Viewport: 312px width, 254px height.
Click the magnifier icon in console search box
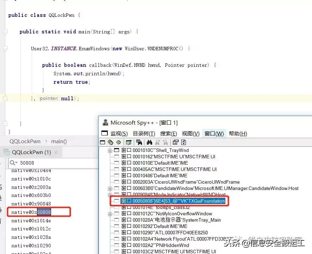[12, 163]
